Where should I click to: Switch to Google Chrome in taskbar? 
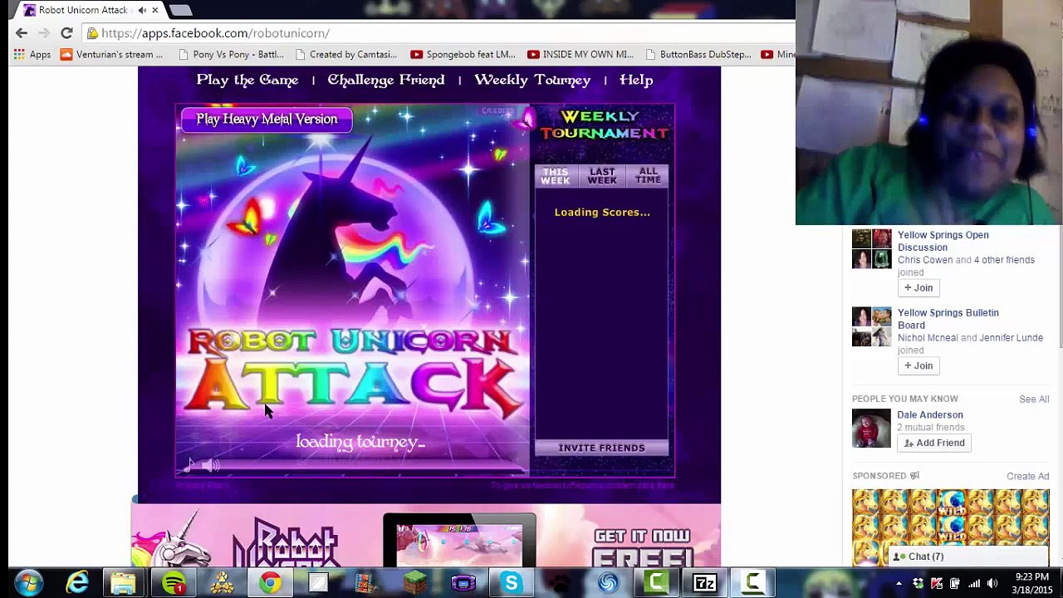click(270, 583)
